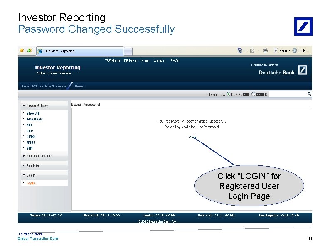Click the Deutsche Bank logo in site header
The width and height of the screenshot is (330, 248).
pos(303,70)
